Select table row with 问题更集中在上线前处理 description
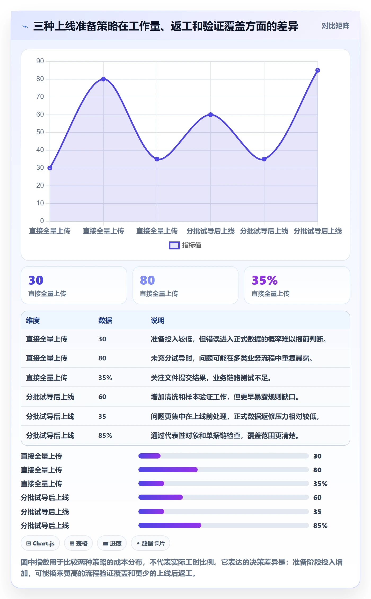This screenshot has width=371, height=599. click(x=185, y=416)
